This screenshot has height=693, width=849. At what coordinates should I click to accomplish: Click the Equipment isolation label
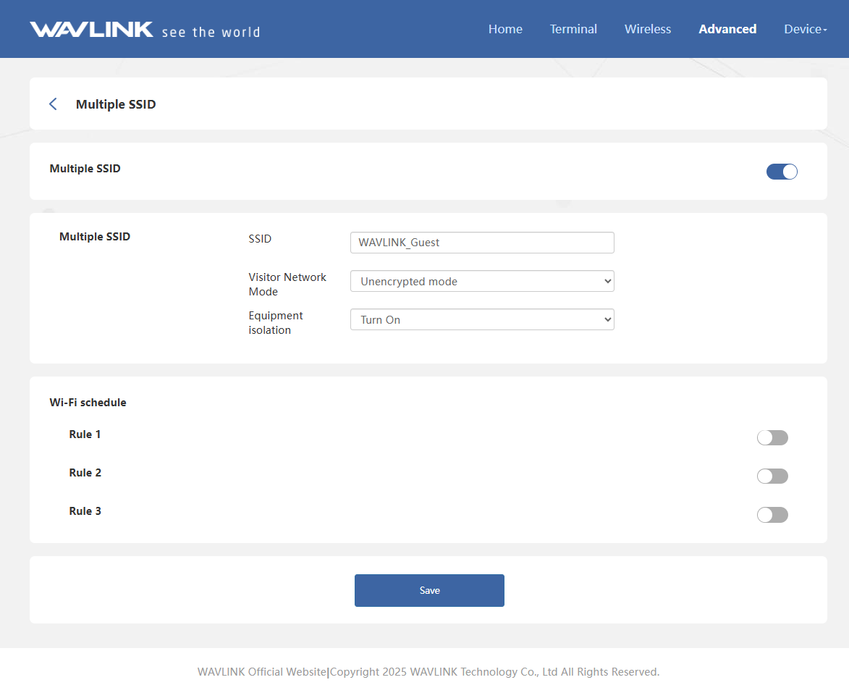(x=276, y=323)
